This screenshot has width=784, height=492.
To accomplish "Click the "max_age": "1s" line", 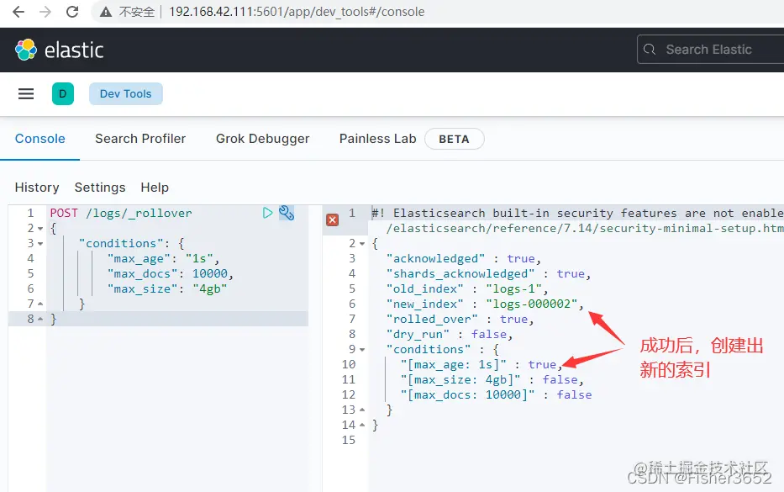I will (163, 259).
